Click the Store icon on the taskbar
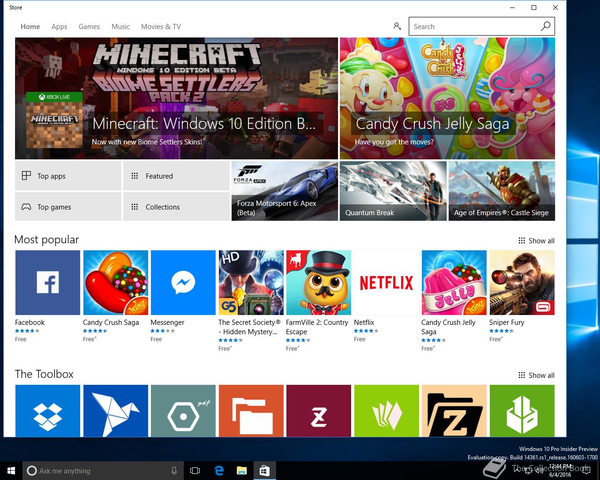The width and height of the screenshot is (600, 480). tap(264, 471)
